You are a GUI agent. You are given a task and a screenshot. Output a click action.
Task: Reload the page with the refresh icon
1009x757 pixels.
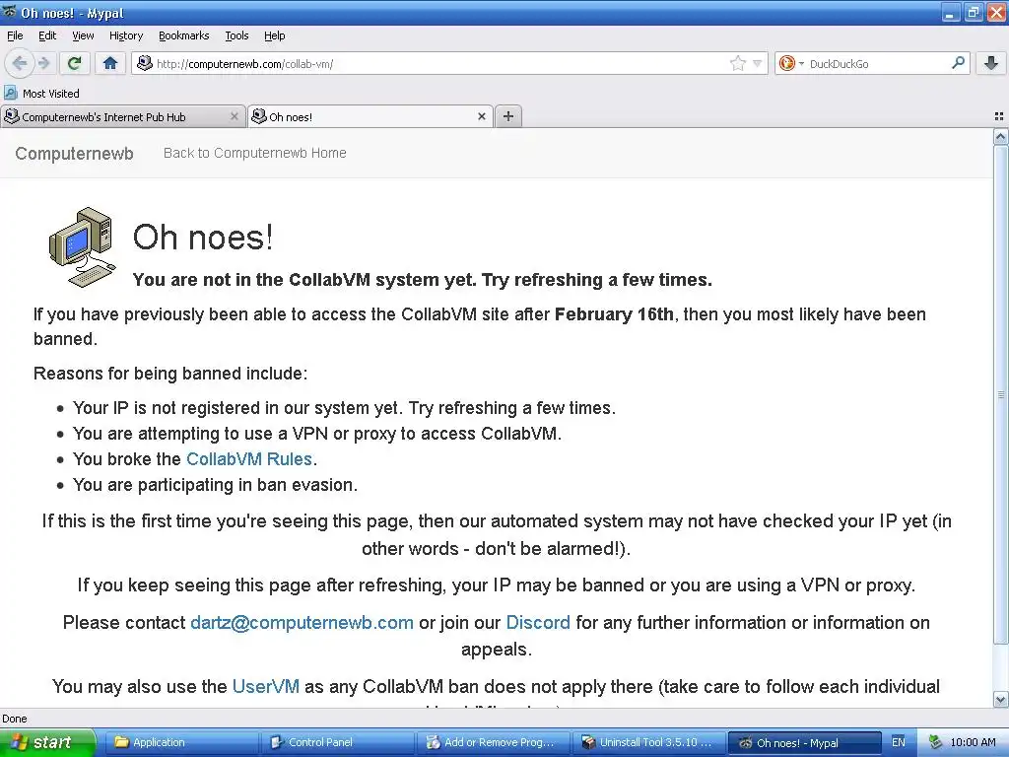tap(75, 63)
